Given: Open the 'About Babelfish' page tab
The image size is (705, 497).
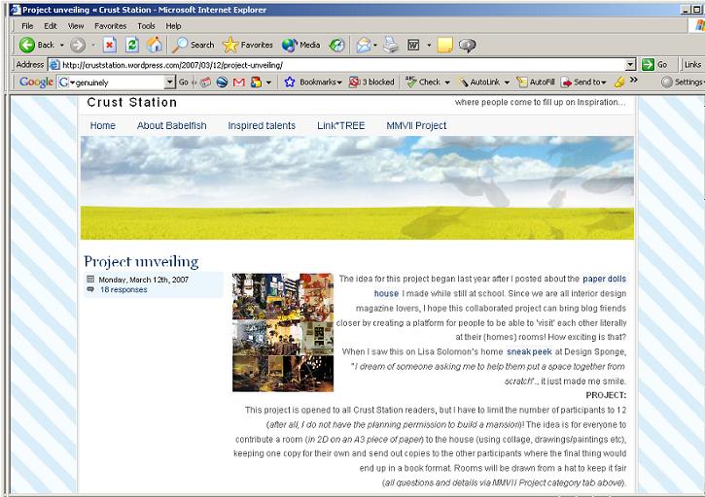Looking at the screenshot, I should pos(171,125).
